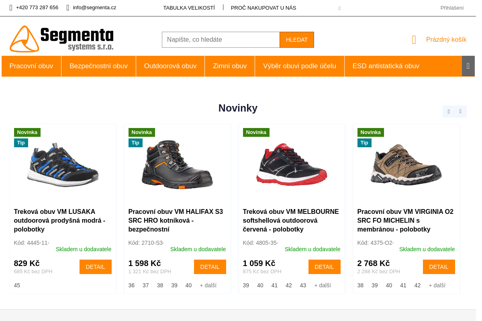This screenshot has height=321, width=482.
Task: Expand the more categories menu arrow
Action: click(x=468, y=66)
